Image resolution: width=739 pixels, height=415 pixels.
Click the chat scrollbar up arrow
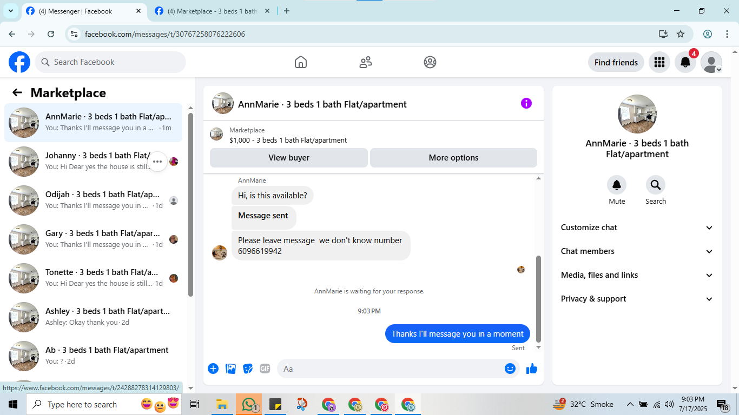[538, 178]
